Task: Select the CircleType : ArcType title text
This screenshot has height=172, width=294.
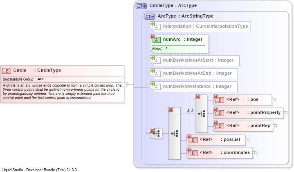Action: (x=173, y=5)
